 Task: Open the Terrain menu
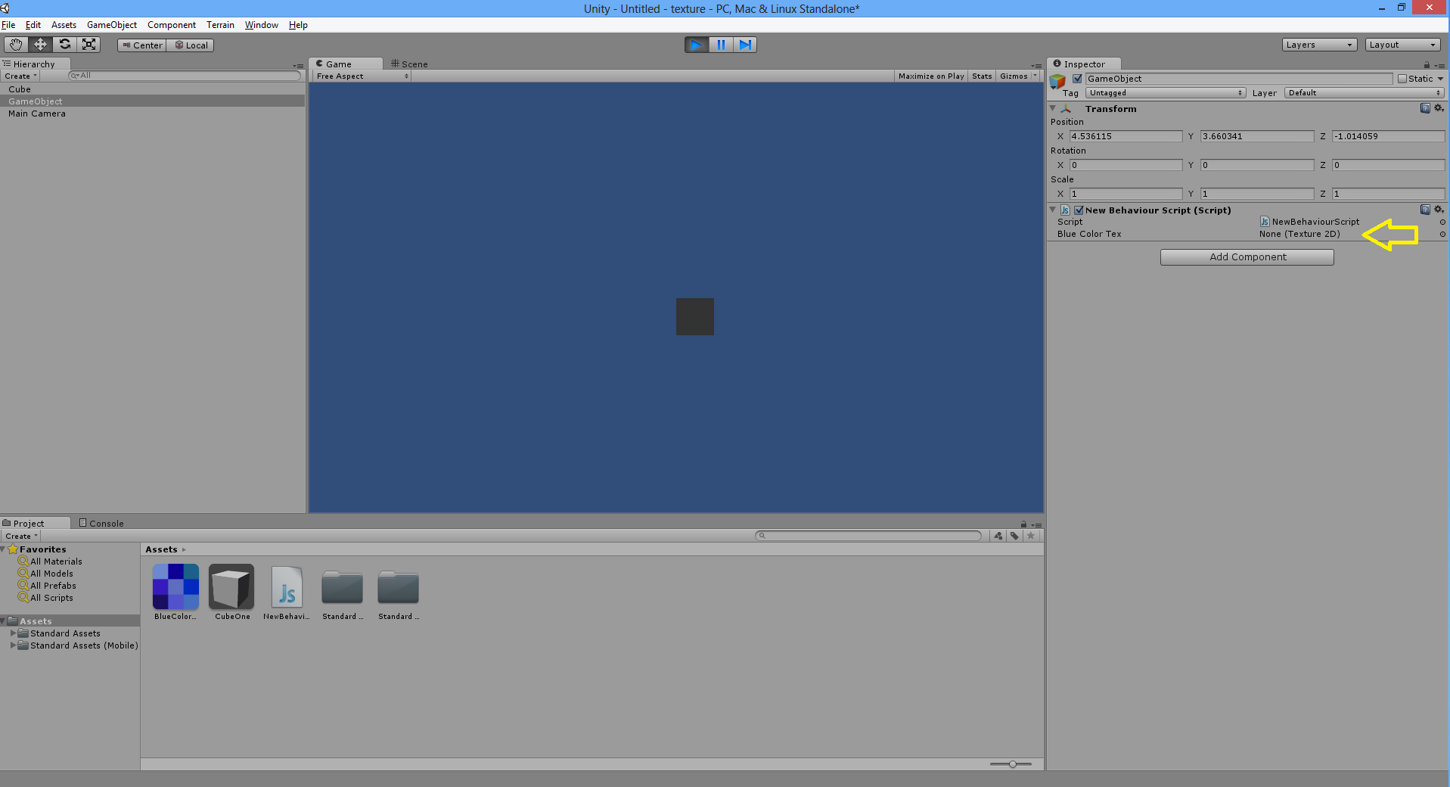coord(220,25)
